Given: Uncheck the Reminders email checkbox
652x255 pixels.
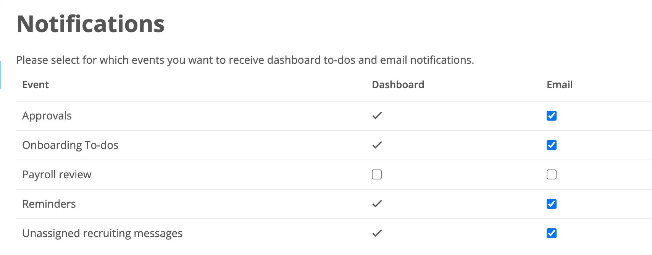Looking at the screenshot, I should 551,204.
